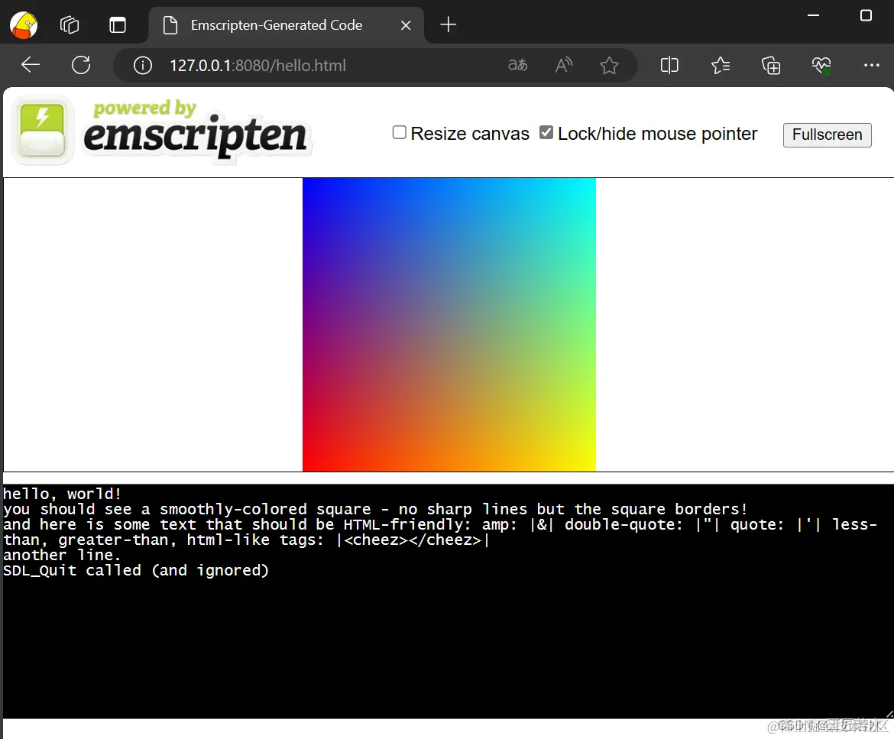894x739 pixels.
Task: Enable the Resize canvas checkbox
Action: tap(399, 132)
